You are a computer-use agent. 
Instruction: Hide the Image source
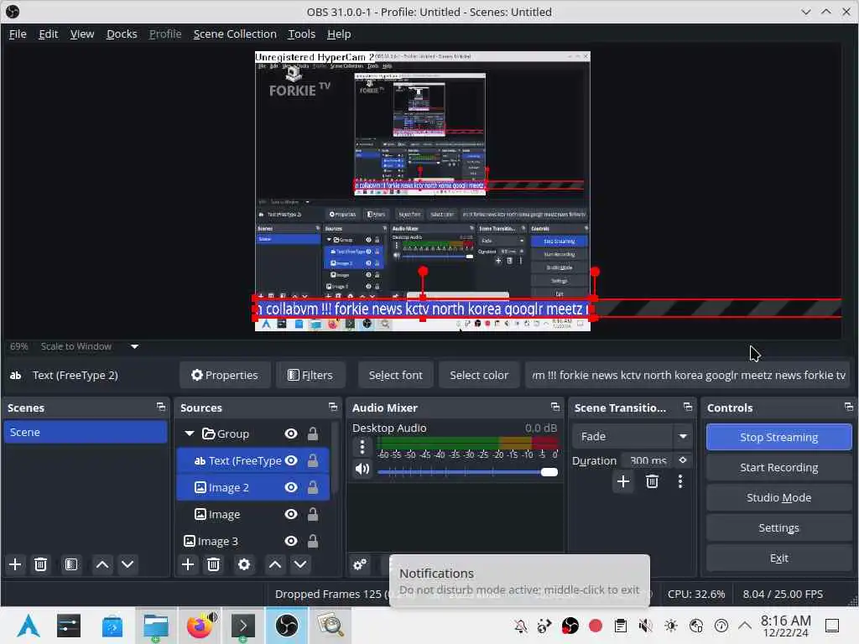[291, 514]
